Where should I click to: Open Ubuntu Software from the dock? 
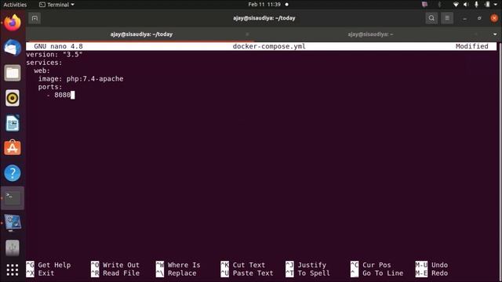point(13,148)
